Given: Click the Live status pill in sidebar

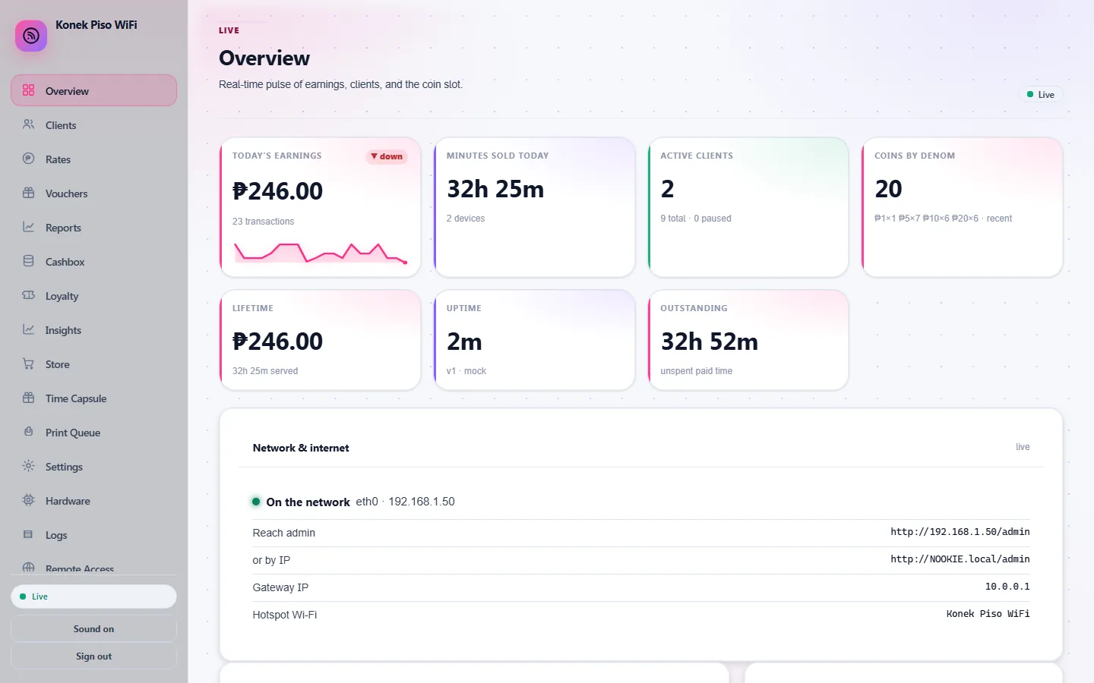Looking at the screenshot, I should click(93, 596).
